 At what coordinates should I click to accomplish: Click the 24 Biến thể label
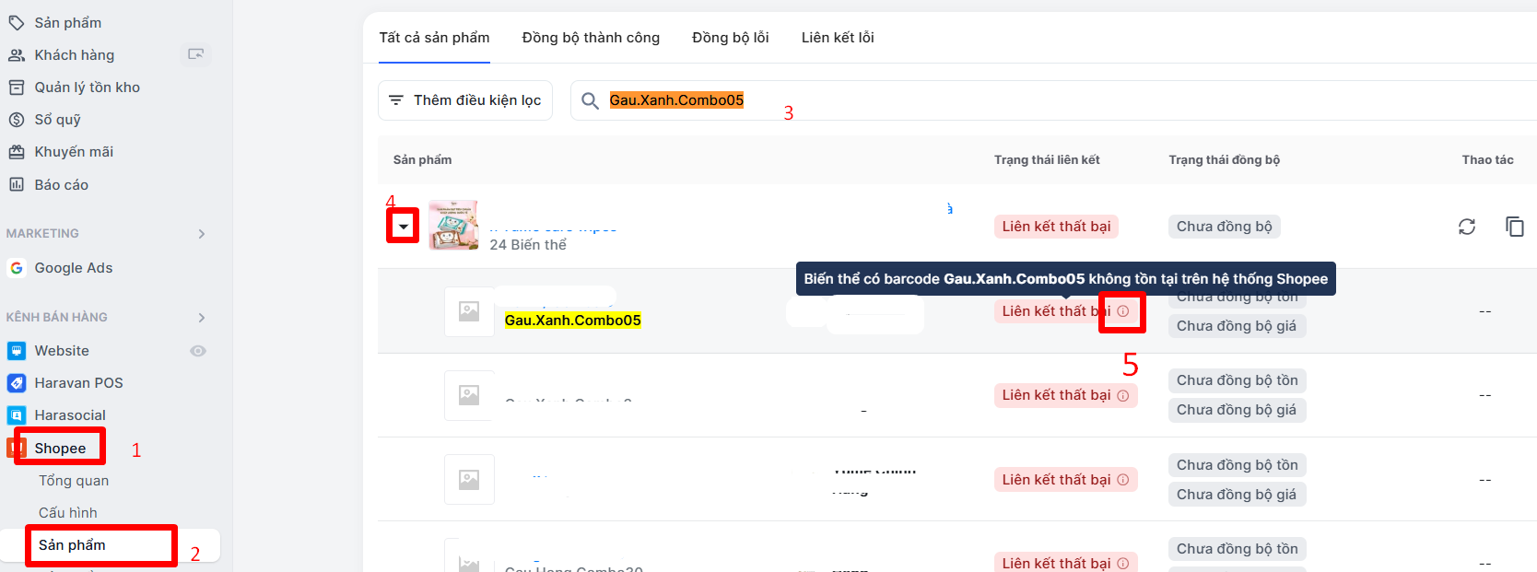point(528,245)
